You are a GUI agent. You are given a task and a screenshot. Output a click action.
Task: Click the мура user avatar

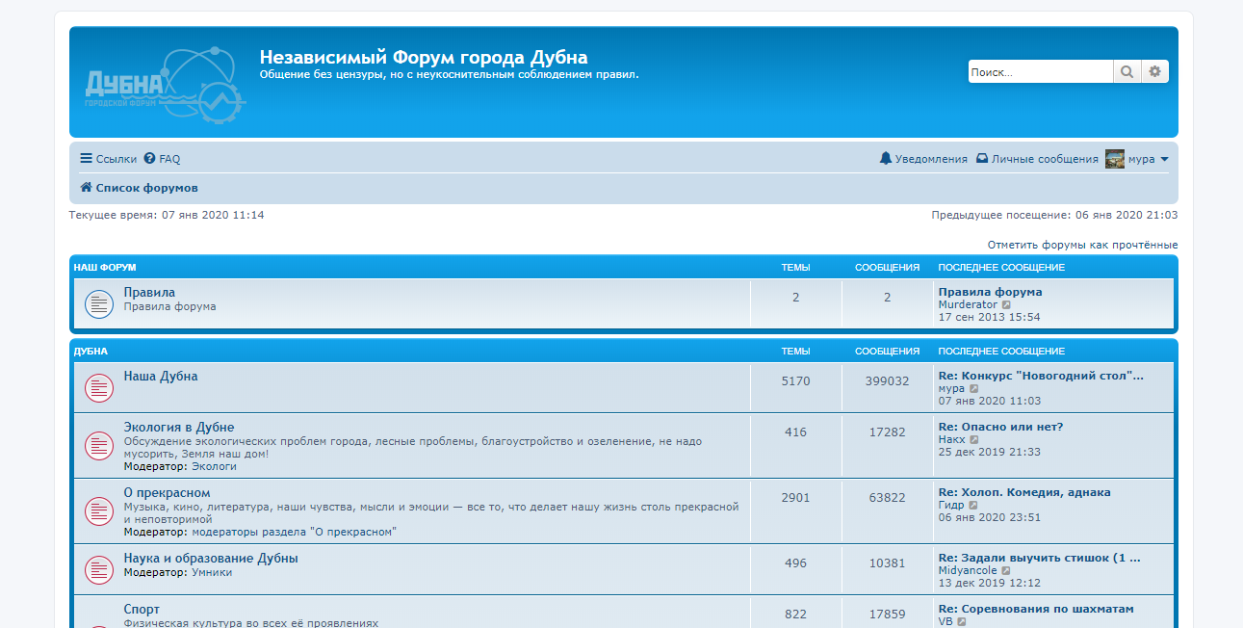(1115, 159)
